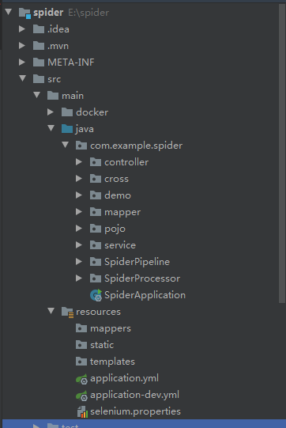The image size is (286, 428).
Task: Select the com.example.spider package label
Action: tap(137, 146)
